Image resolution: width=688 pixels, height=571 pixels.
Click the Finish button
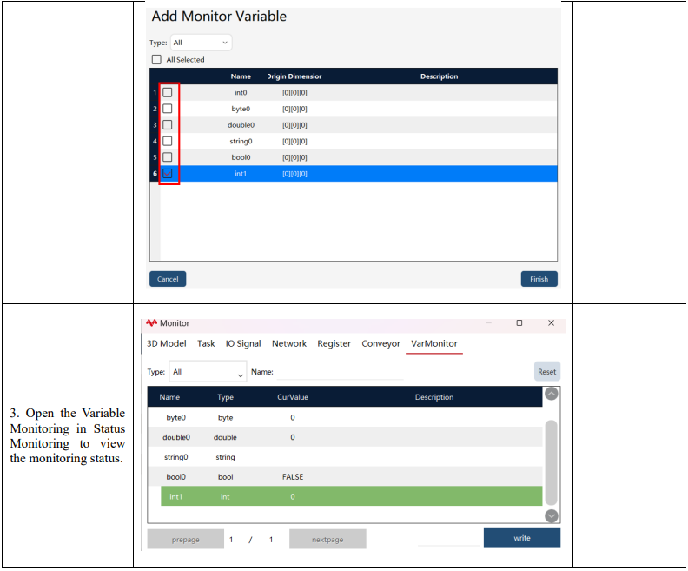point(539,279)
